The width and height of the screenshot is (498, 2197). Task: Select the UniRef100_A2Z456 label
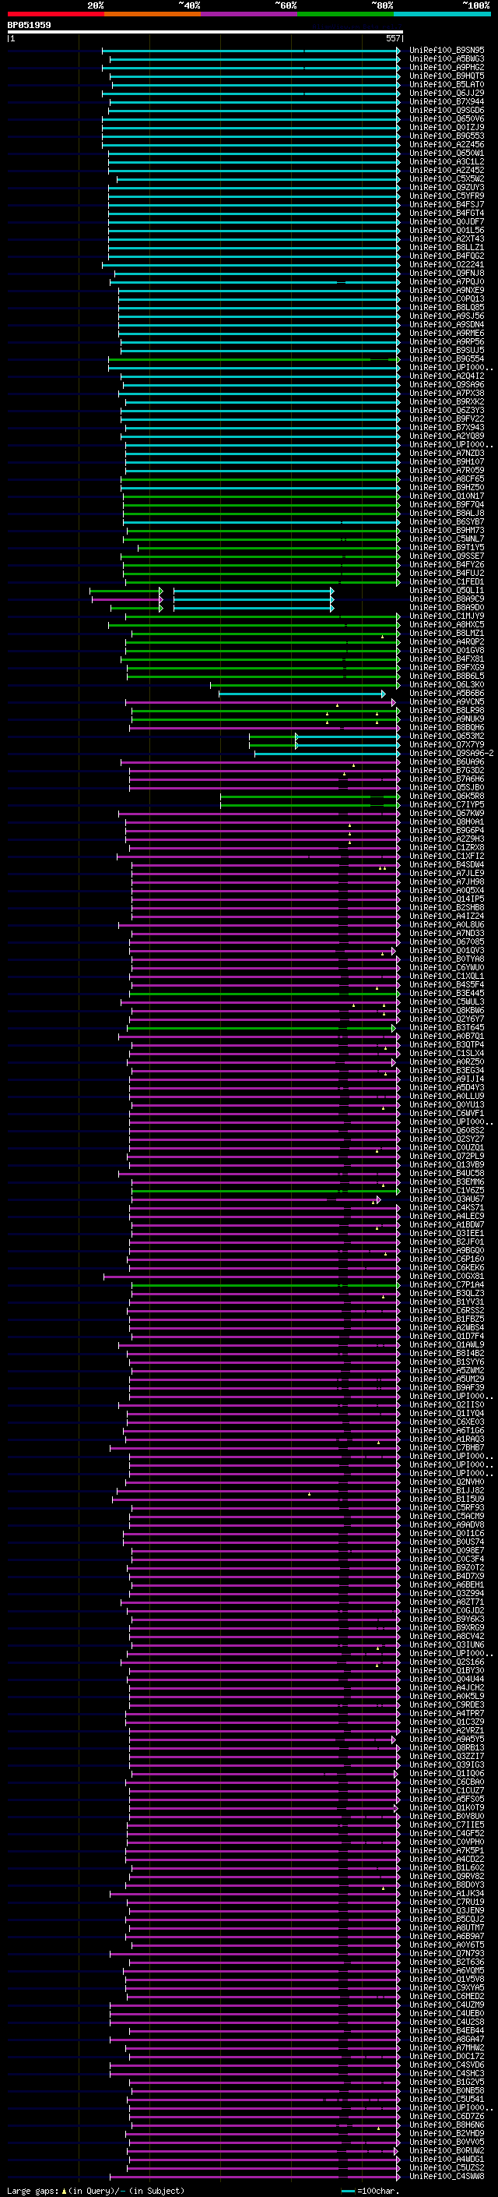pos(447,144)
